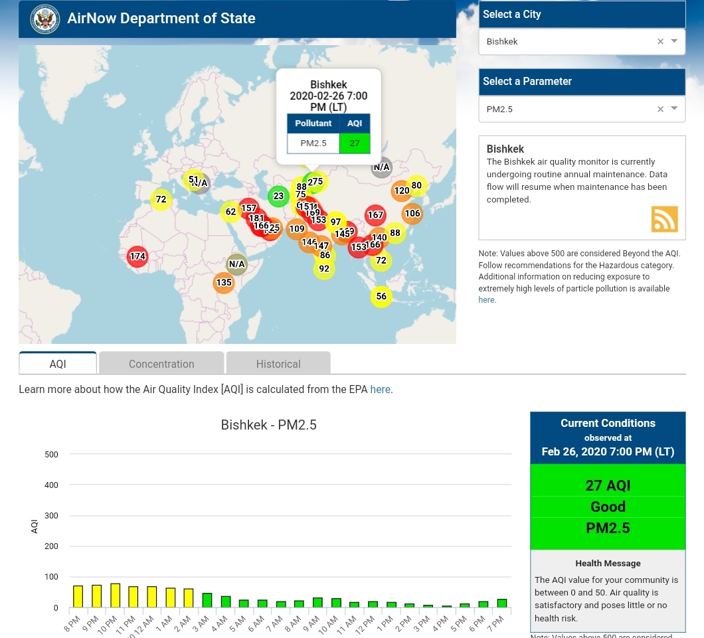Click the green 23 AQI map marker
Image resolution: width=704 pixels, height=638 pixels.
(278, 196)
